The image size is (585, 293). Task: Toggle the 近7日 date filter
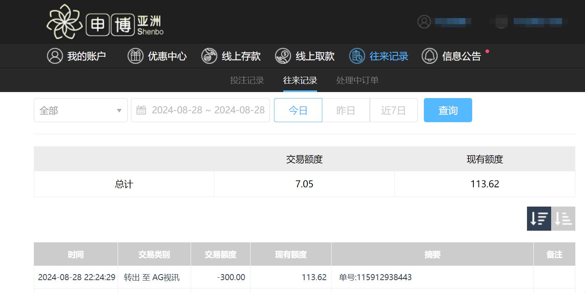[x=394, y=110]
